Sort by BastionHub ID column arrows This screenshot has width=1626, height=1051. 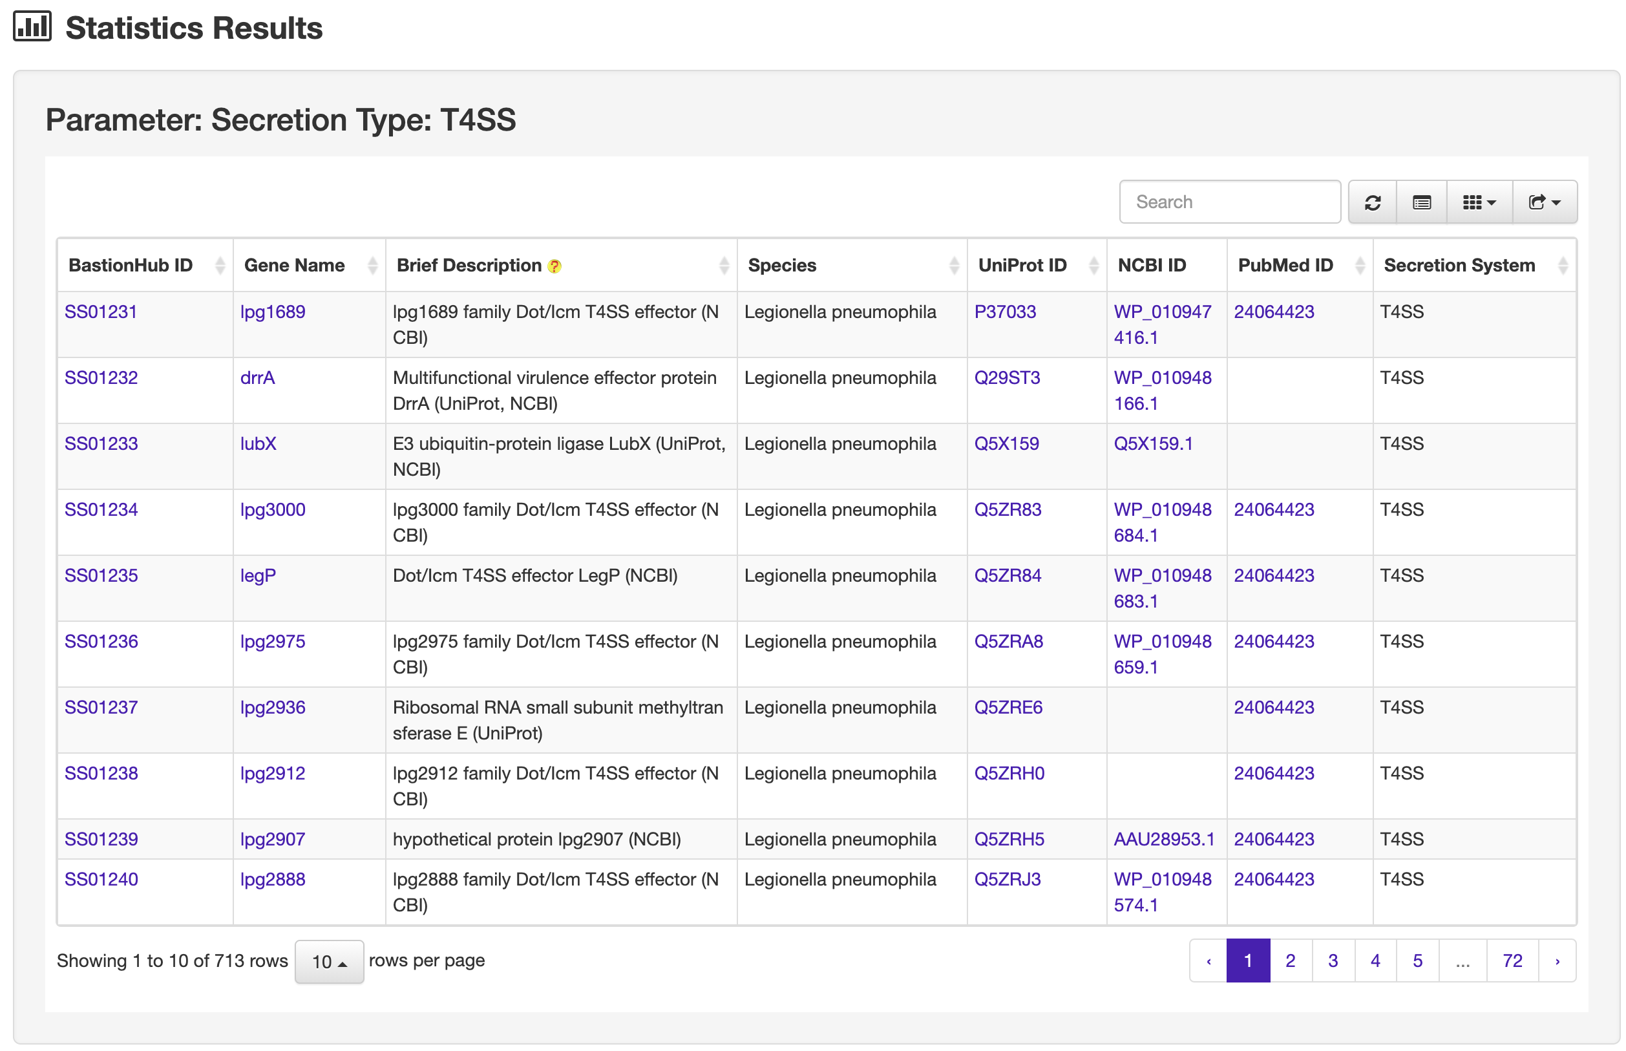[220, 266]
